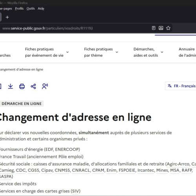Download the page with download icon
The height and width of the screenshot is (196, 196).
point(11,86)
